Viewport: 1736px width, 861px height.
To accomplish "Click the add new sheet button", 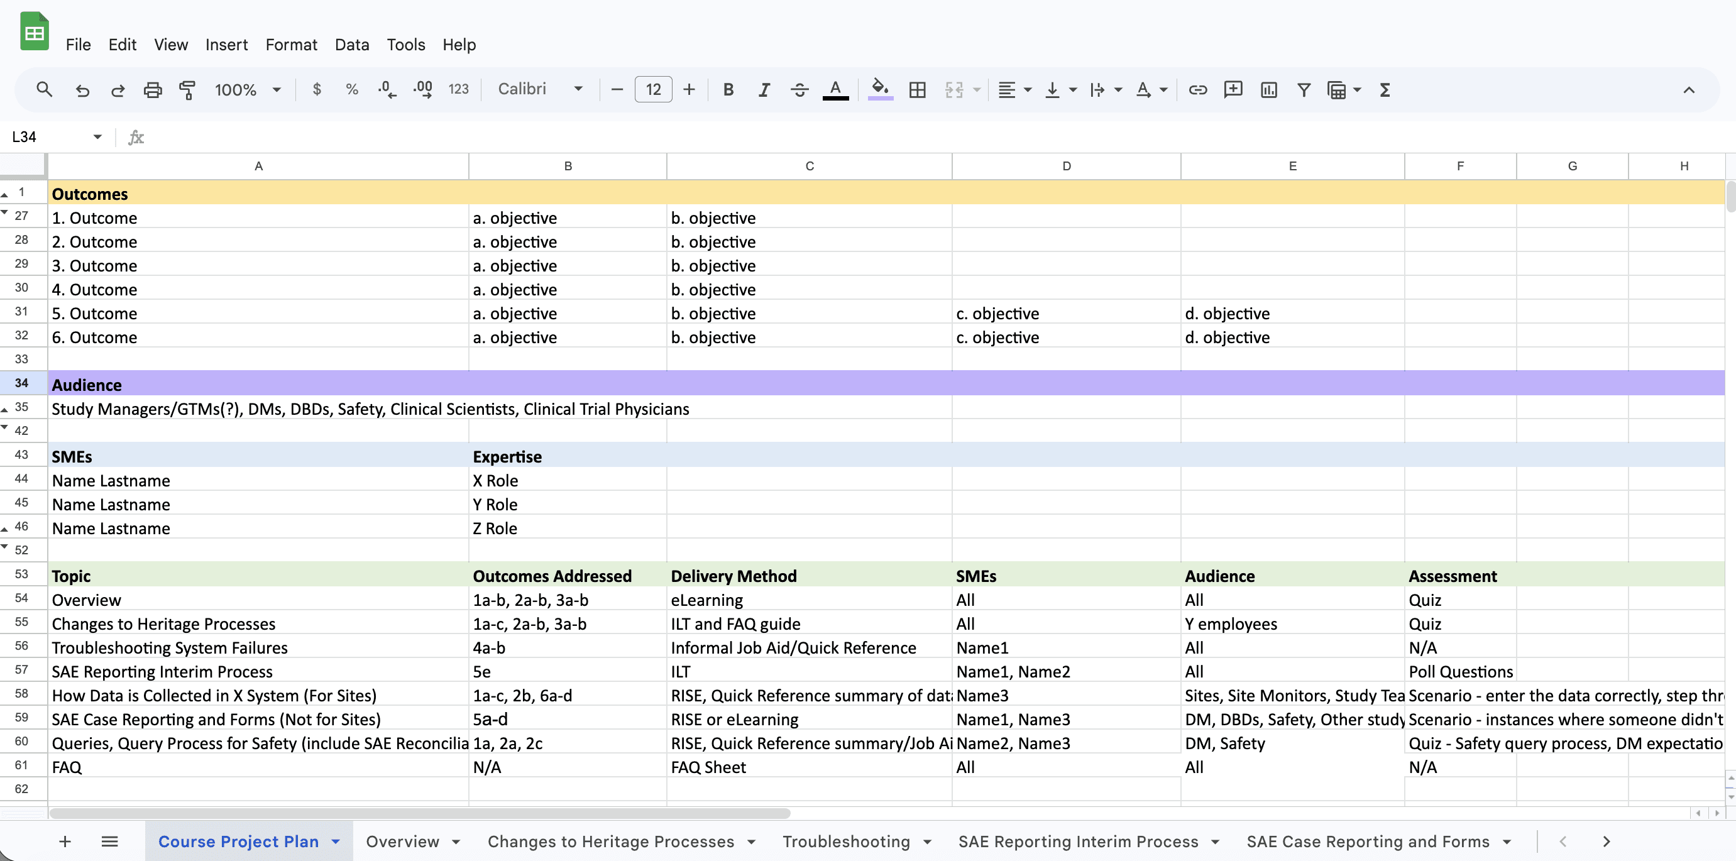I will [x=65, y=841].
